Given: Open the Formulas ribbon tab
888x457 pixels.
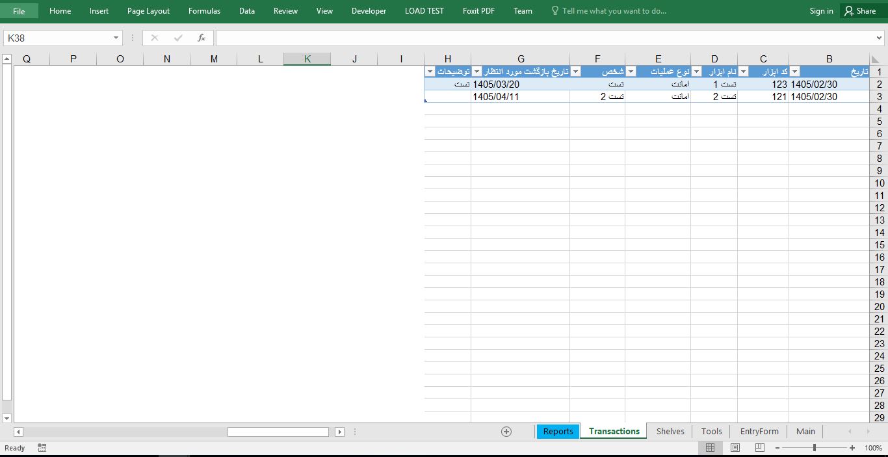Looking at the screenshot, I should coord(204,11).
